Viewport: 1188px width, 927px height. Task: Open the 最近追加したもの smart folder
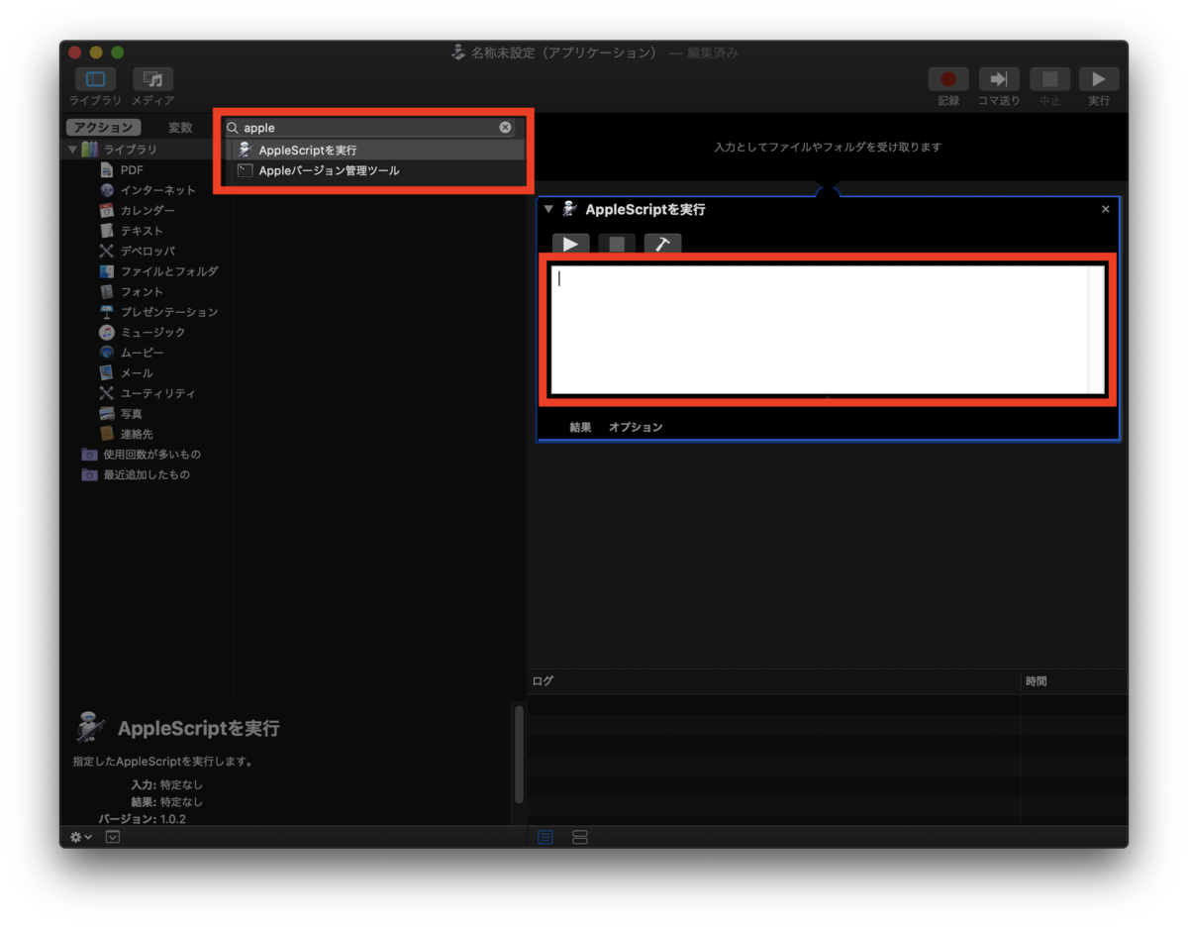(136, 474)
